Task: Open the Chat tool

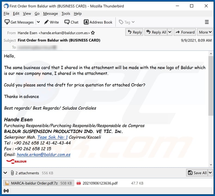Action: pos(71,22)
